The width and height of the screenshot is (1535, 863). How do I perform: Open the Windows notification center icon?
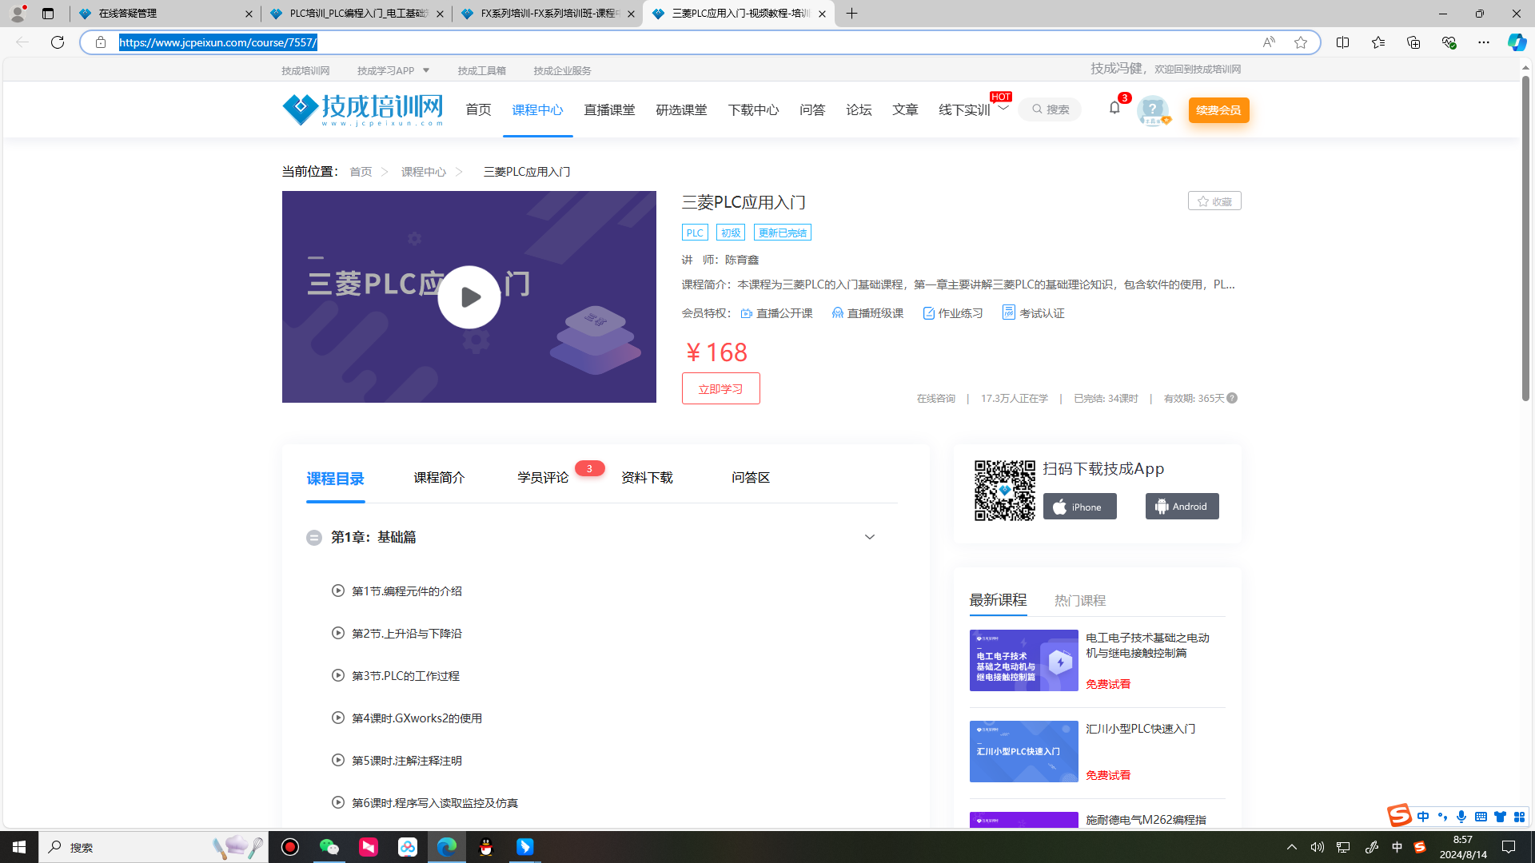[x=1509, y=847]
